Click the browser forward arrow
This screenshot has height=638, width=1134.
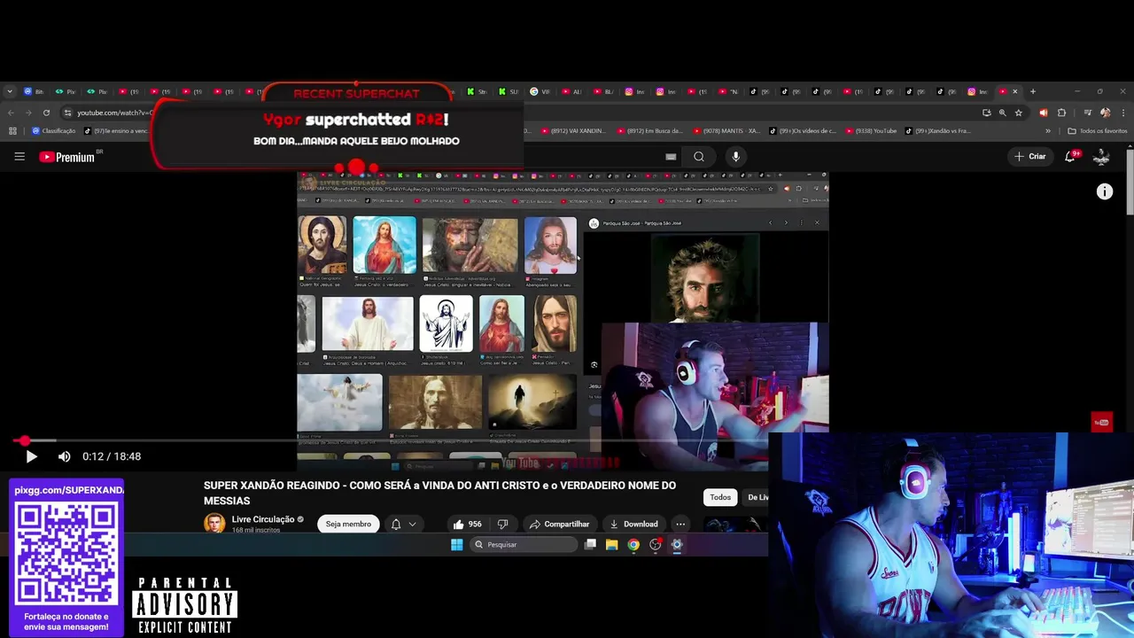(x=28, y=113)
